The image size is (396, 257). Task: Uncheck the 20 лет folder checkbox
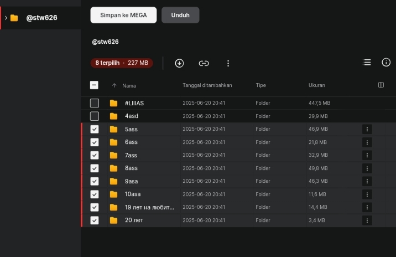(x=95, y=220)
